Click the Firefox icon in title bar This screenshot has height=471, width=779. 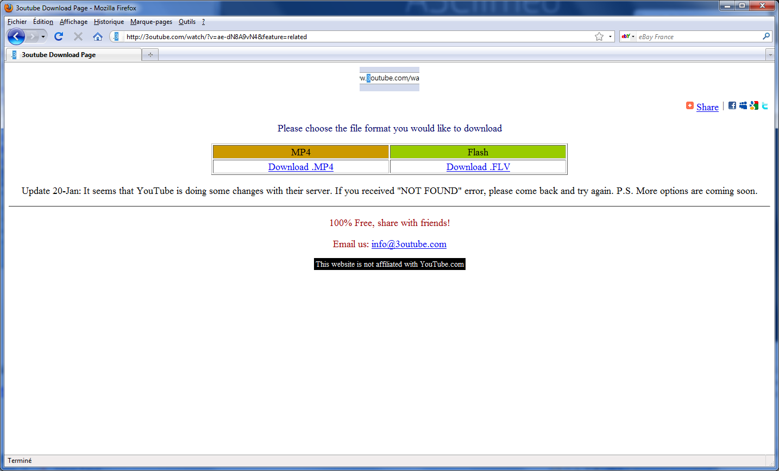click(9, 8)
